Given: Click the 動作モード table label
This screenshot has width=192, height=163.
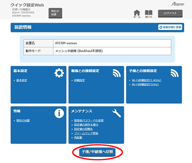Looking at the screenshot, I should pyautogui.click(x=33, y=51).
